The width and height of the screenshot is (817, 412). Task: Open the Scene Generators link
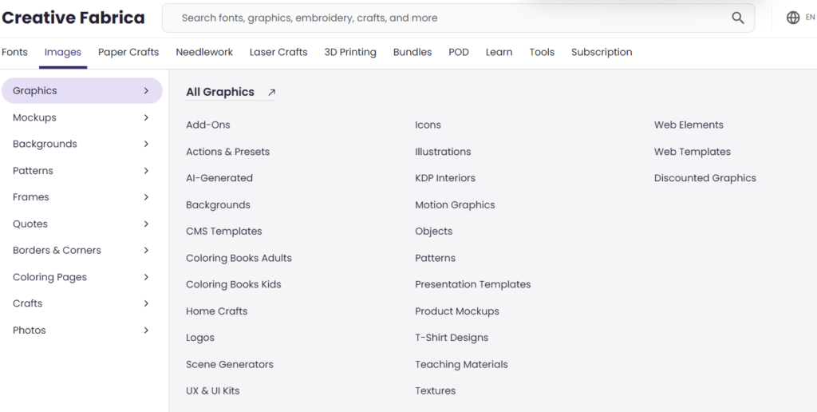pos(230,365)
